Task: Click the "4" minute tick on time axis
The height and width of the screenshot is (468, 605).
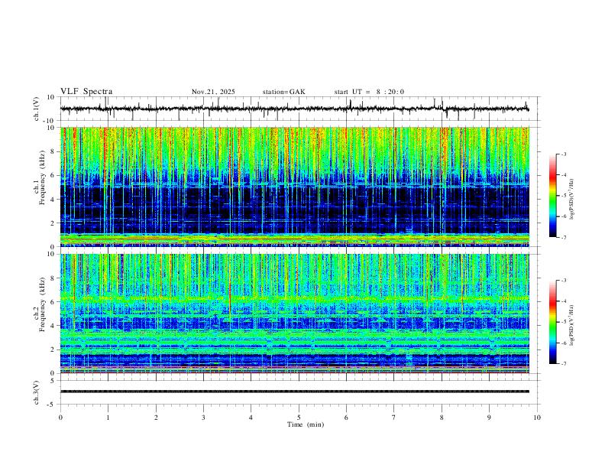Action: (251, 418)
